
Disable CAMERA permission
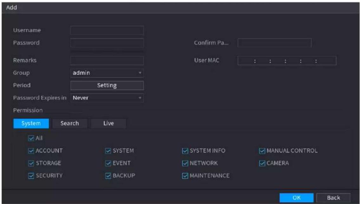point(262,163)
